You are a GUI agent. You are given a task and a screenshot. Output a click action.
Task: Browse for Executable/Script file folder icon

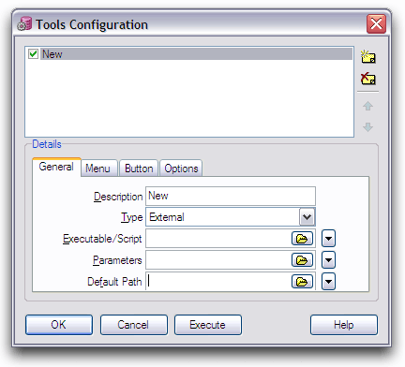tap(302, 239)
